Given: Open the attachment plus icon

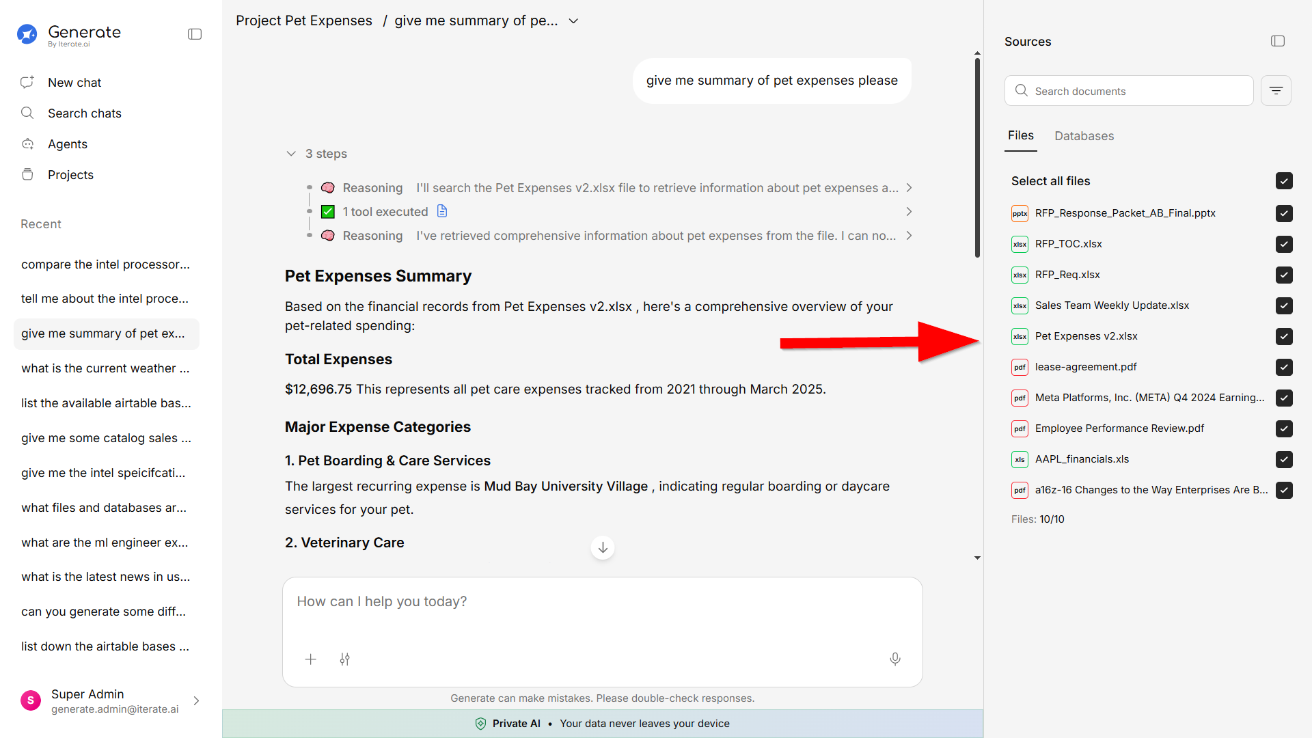Looking at the screenshot, I should [310, 659].
